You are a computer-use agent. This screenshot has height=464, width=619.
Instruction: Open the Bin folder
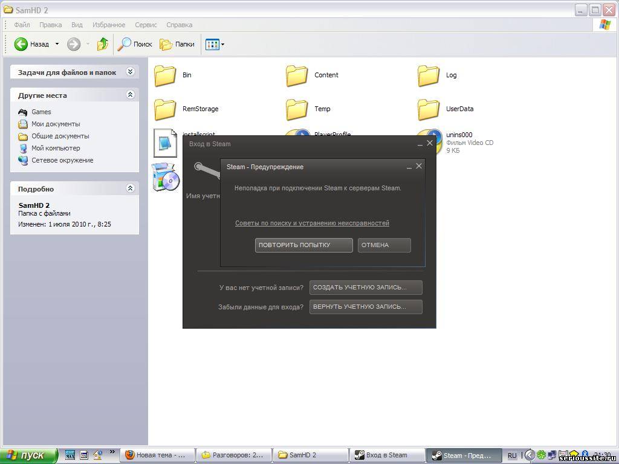[164, 76]
